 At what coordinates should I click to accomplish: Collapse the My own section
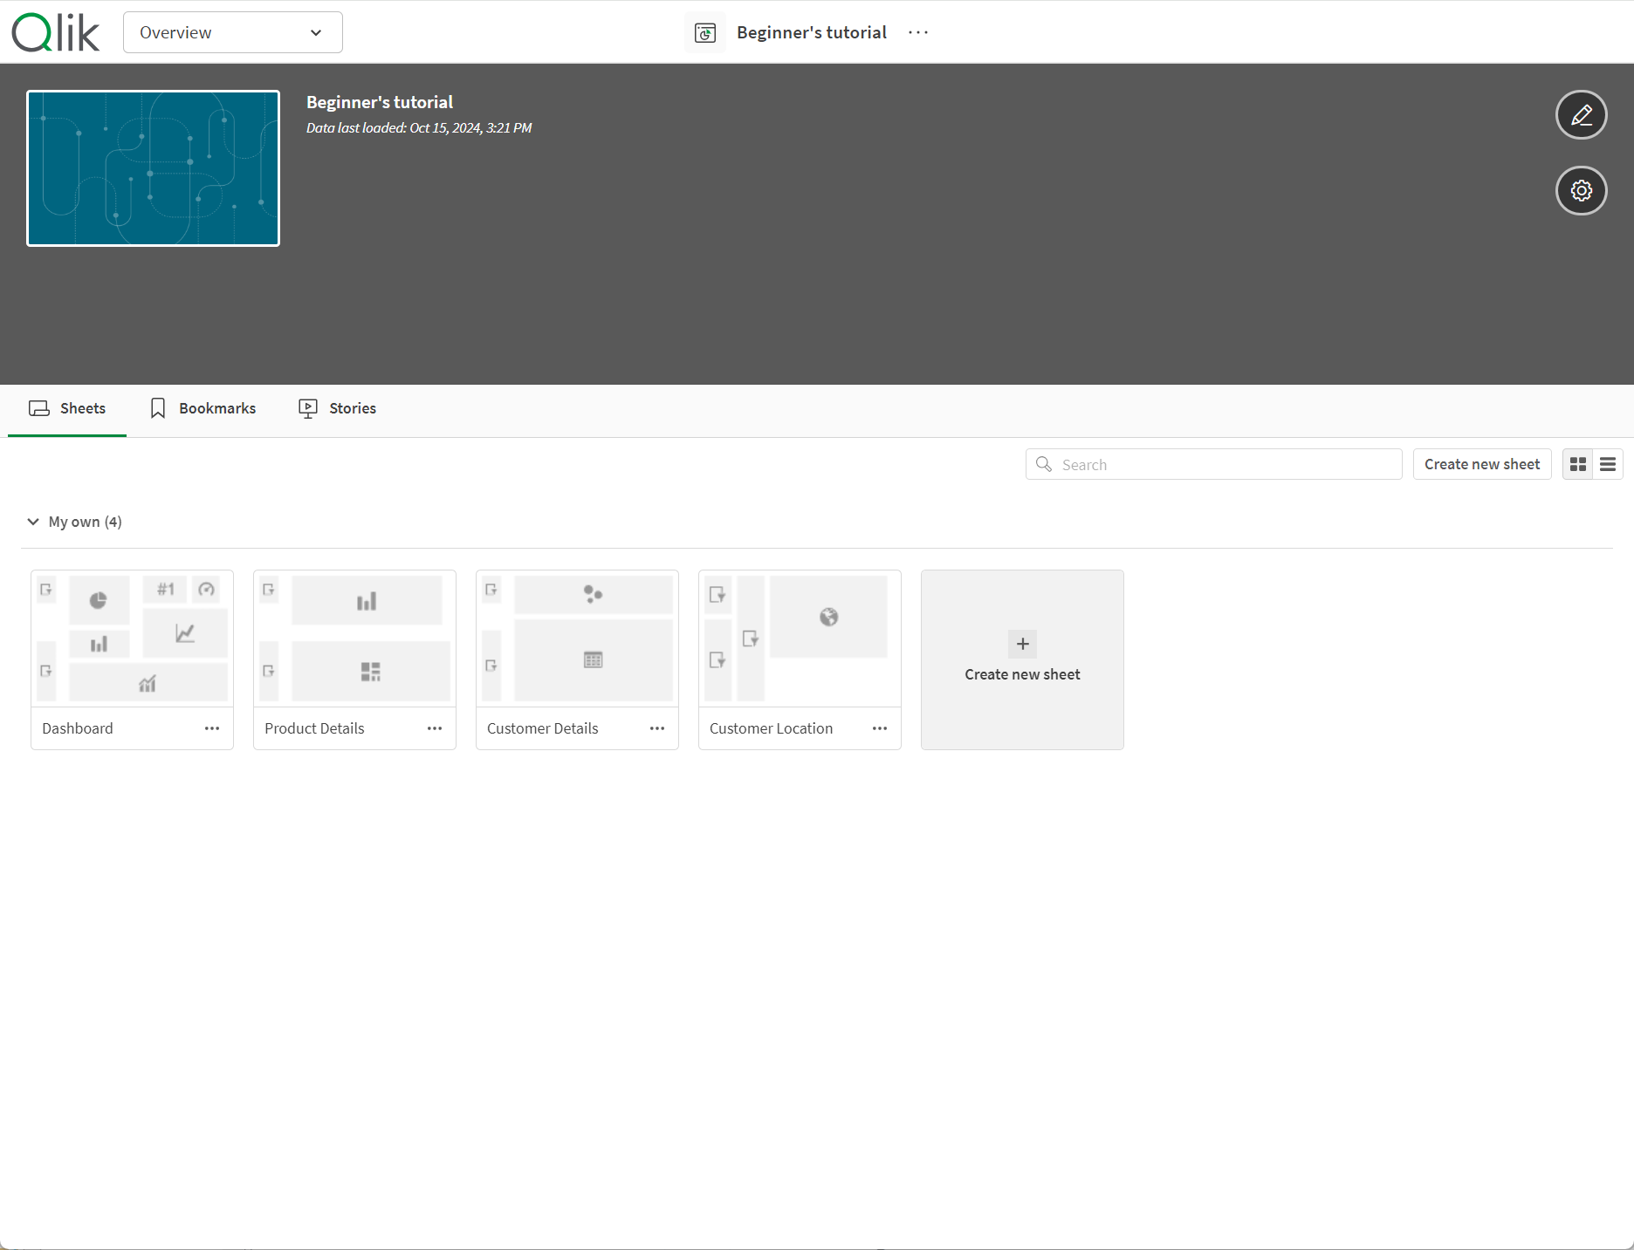pyautogui.click(x=33, y=522)
